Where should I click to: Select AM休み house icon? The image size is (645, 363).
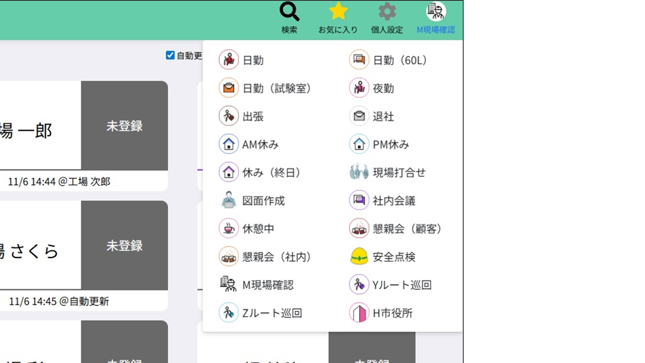229,144
